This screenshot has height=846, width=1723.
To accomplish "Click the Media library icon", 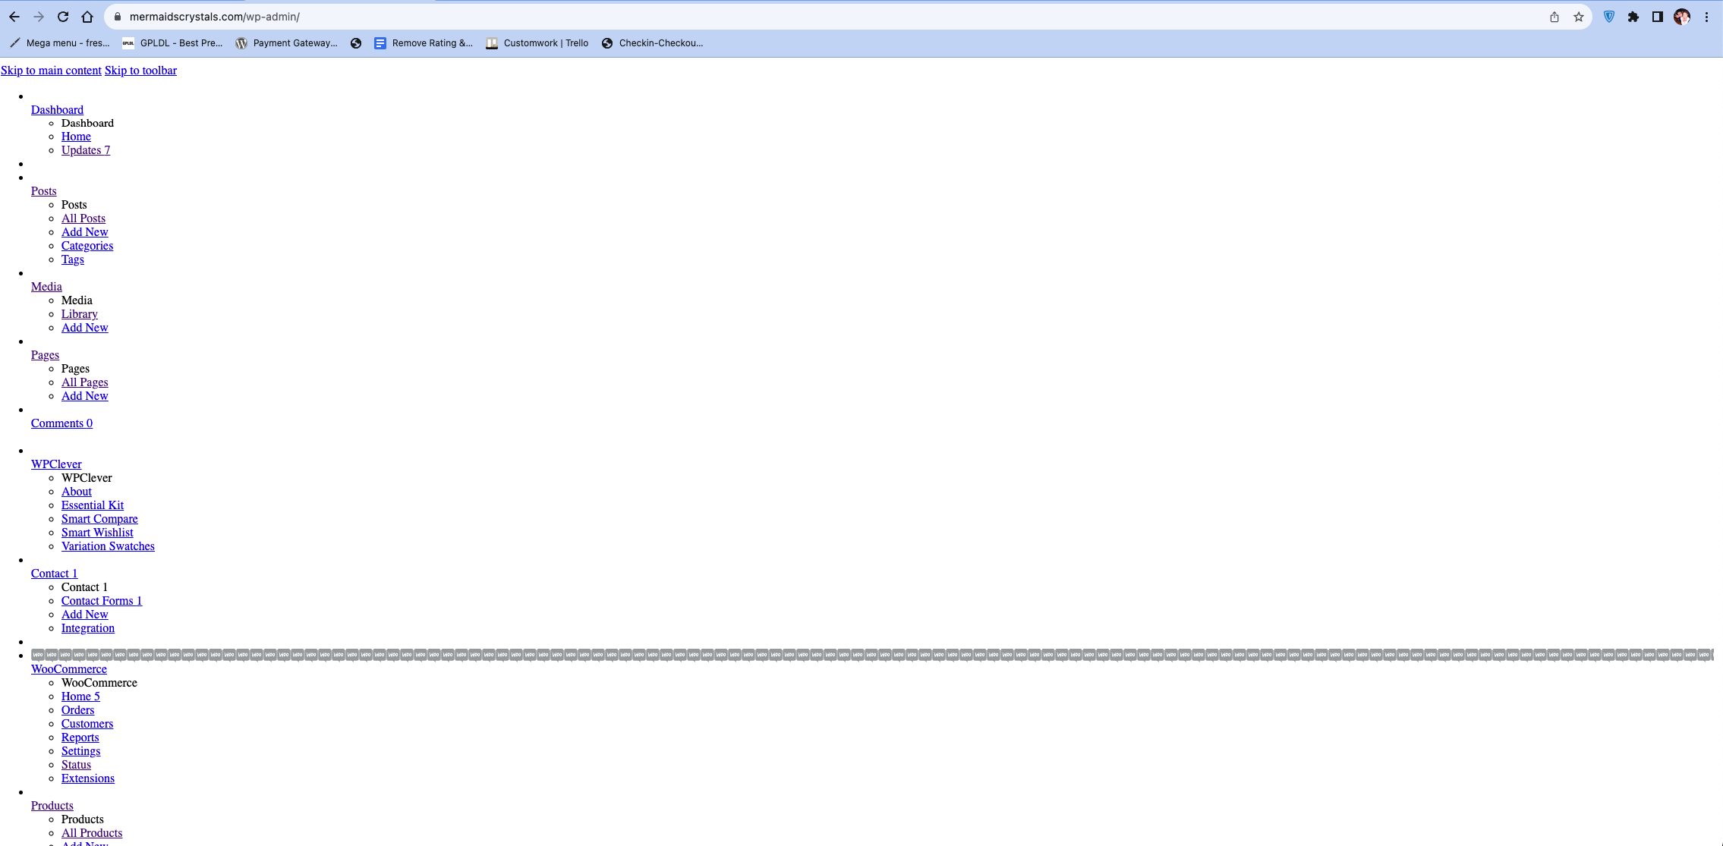I will [79, 314].
